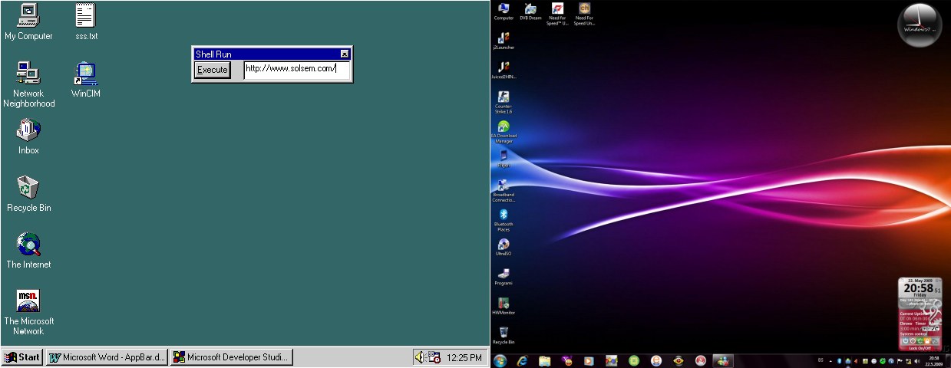Select the WinCIM shortcut icon
Screen dimensions: 951x368
[x=86, y=80]
